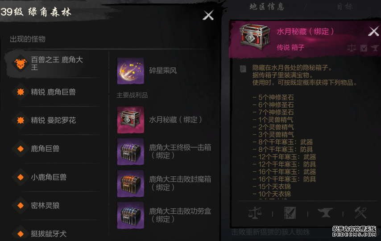Switch to the 目标 tab
The width and height of the screenshot is (381, 241).
coord(345,7)
